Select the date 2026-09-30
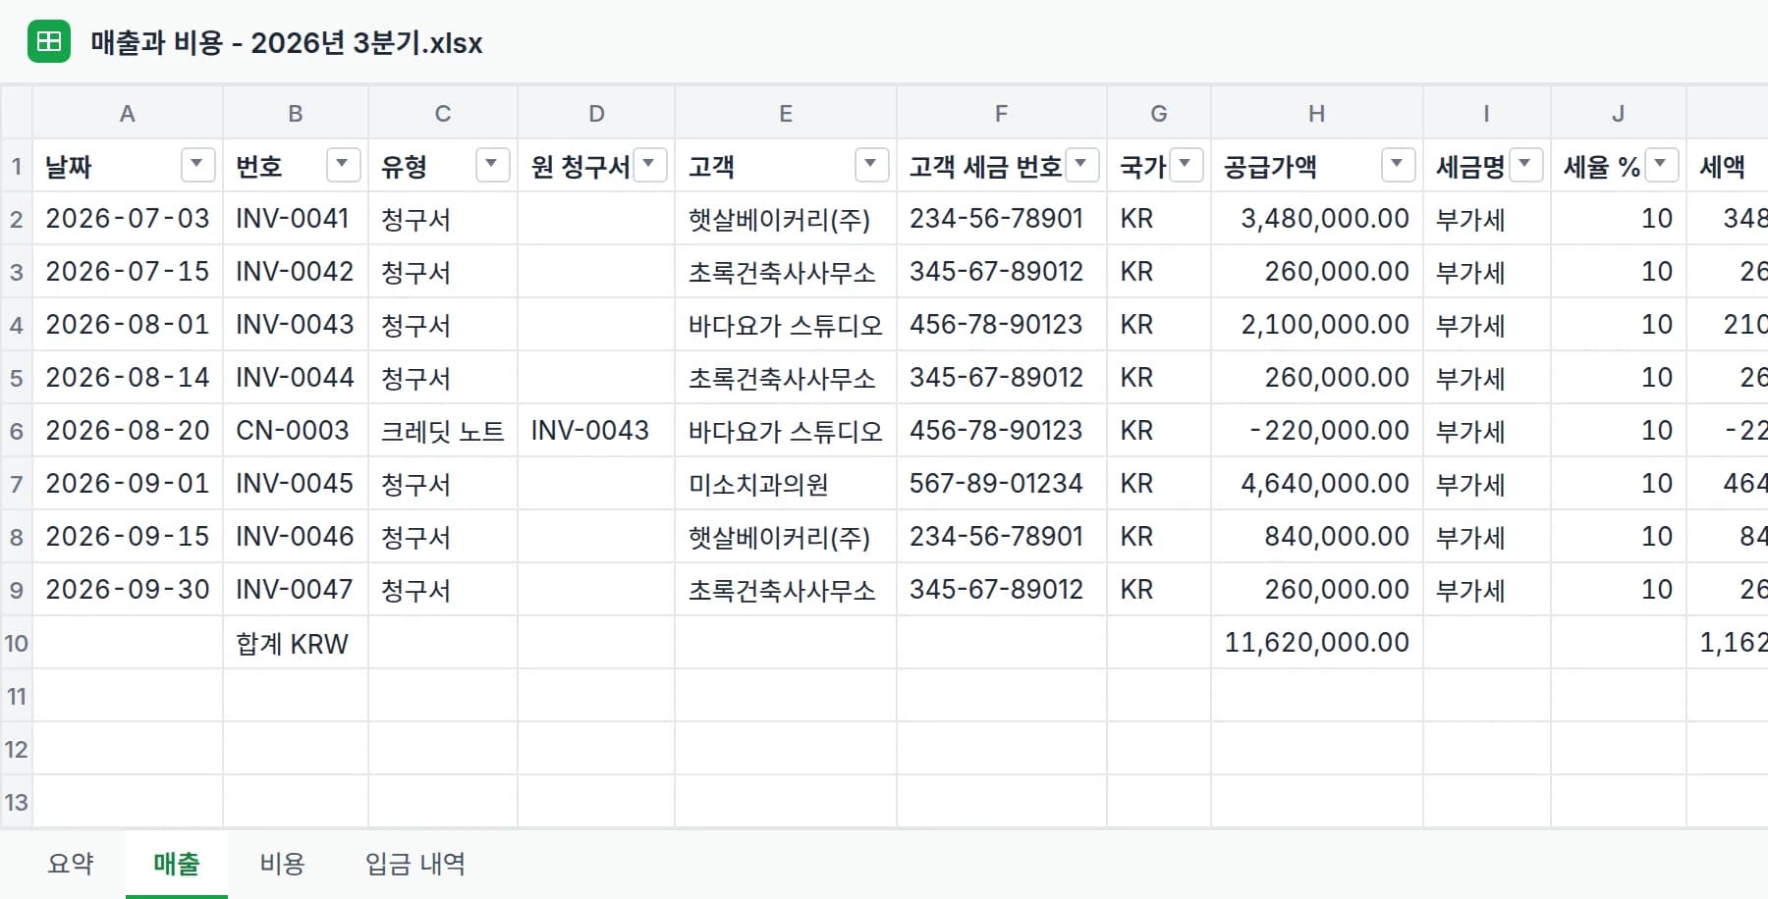Image resolution: width=1768 pixels, height=899 pixels. point(128,590)
